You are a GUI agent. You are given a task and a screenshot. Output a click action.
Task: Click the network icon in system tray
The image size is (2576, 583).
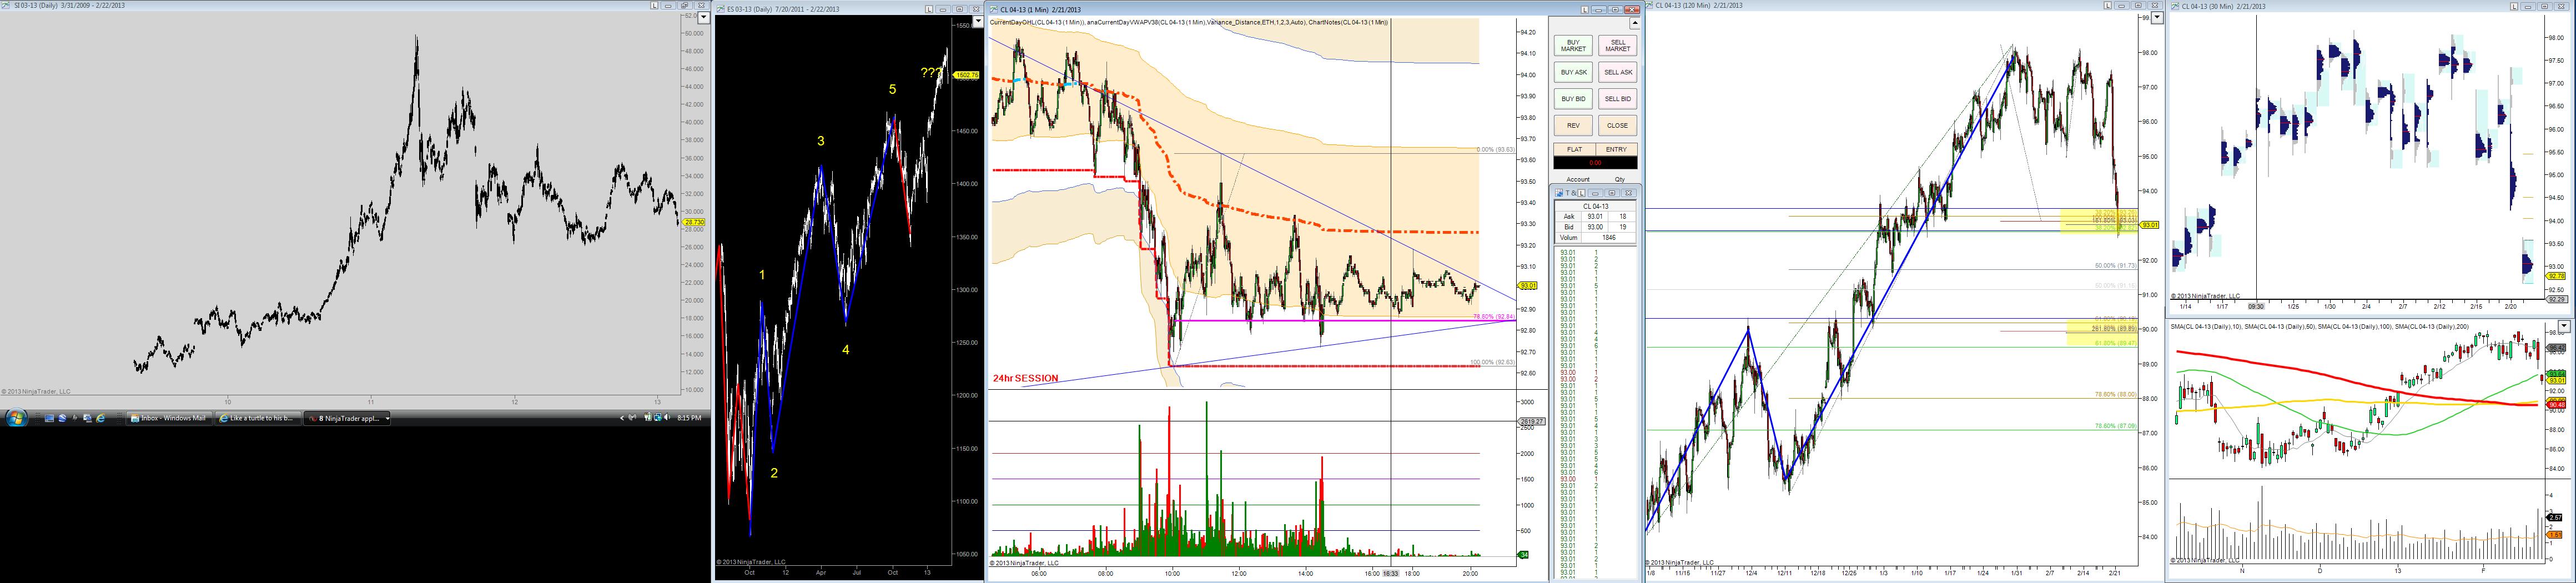(x=657, y=418)
